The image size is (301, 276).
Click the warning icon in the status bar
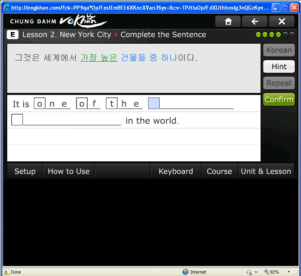click(x=6, y=272)
